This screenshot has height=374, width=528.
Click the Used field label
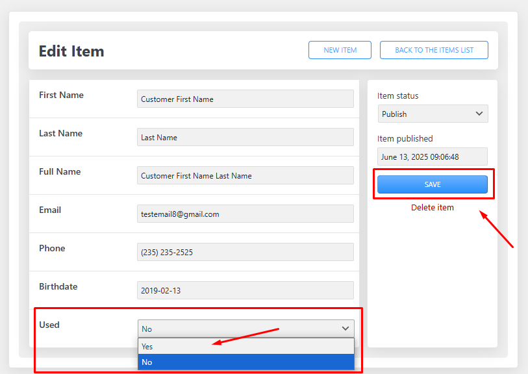pyautogui.click(x=49, y=325)
